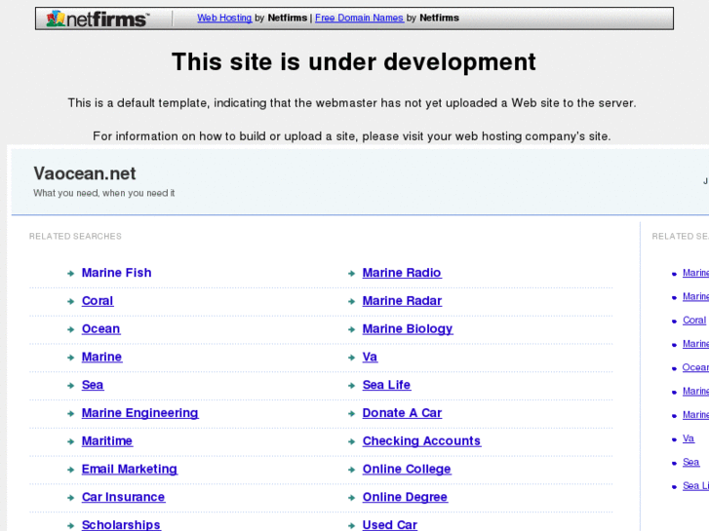
Task: Click the Netfirms logo
Action: [x=98, y=19]
